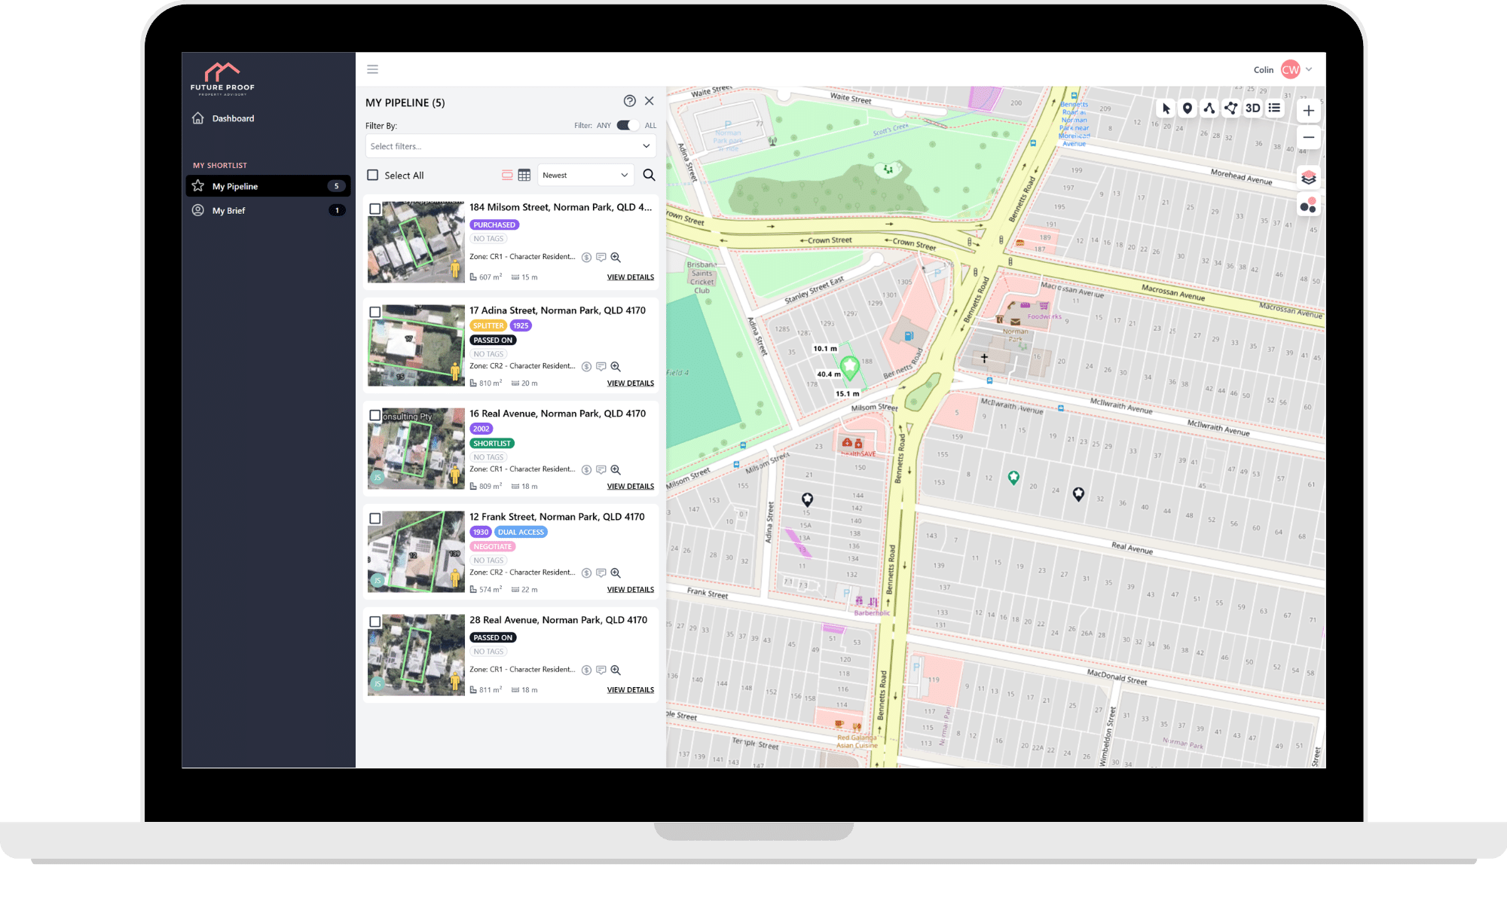
Task: Open the hamburger menu icon
Action: 372,69
